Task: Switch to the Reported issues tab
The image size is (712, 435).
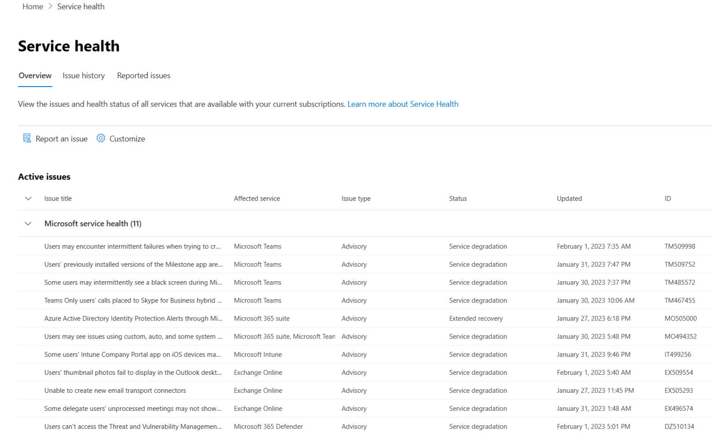Action: coord(143,76)
